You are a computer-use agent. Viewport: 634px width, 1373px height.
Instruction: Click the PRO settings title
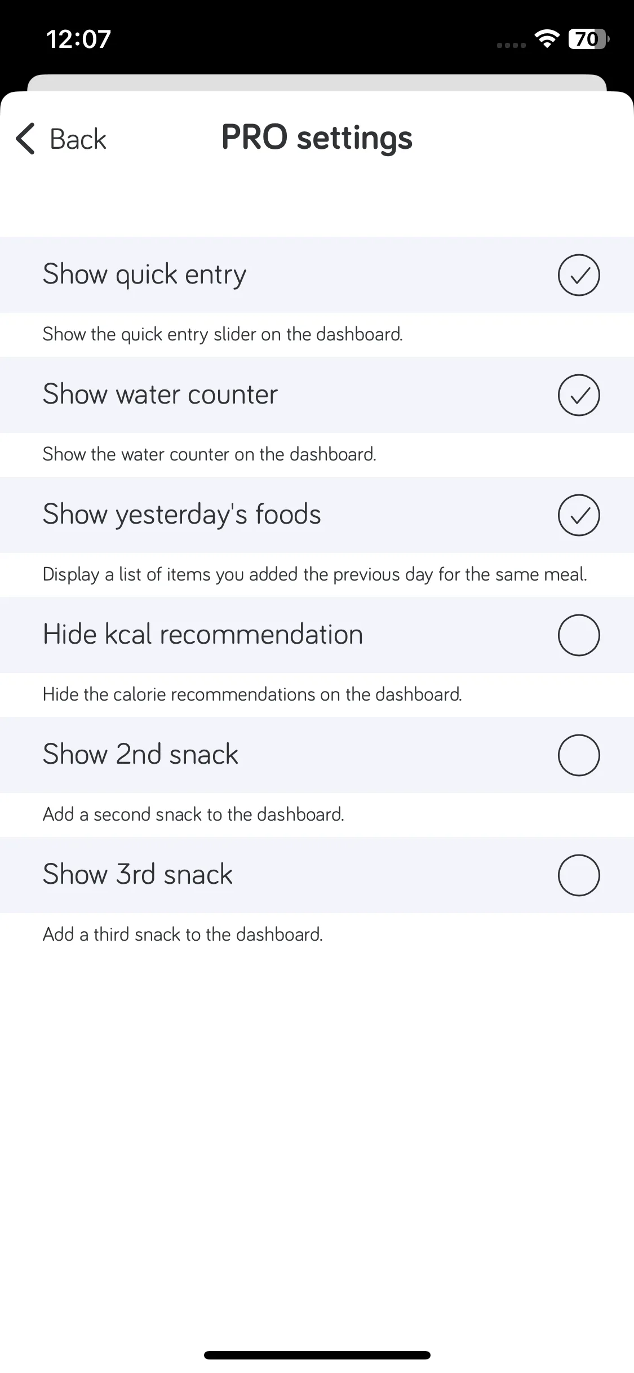coord(317,138)
